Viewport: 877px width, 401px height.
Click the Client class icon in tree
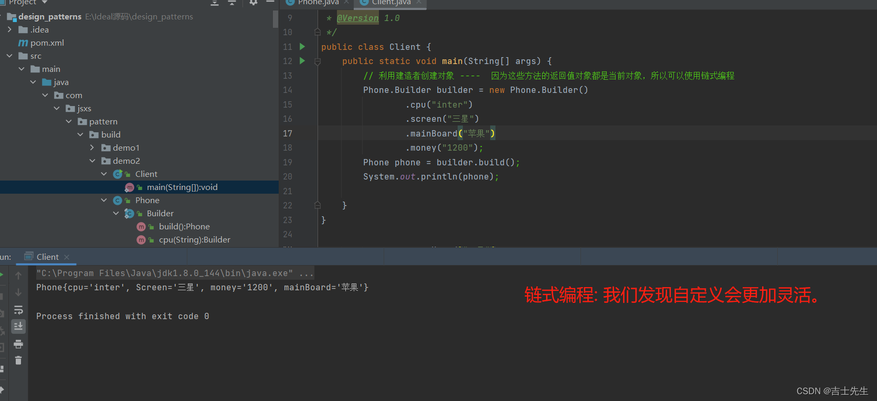pyautogui.click(x=118, y=174)
